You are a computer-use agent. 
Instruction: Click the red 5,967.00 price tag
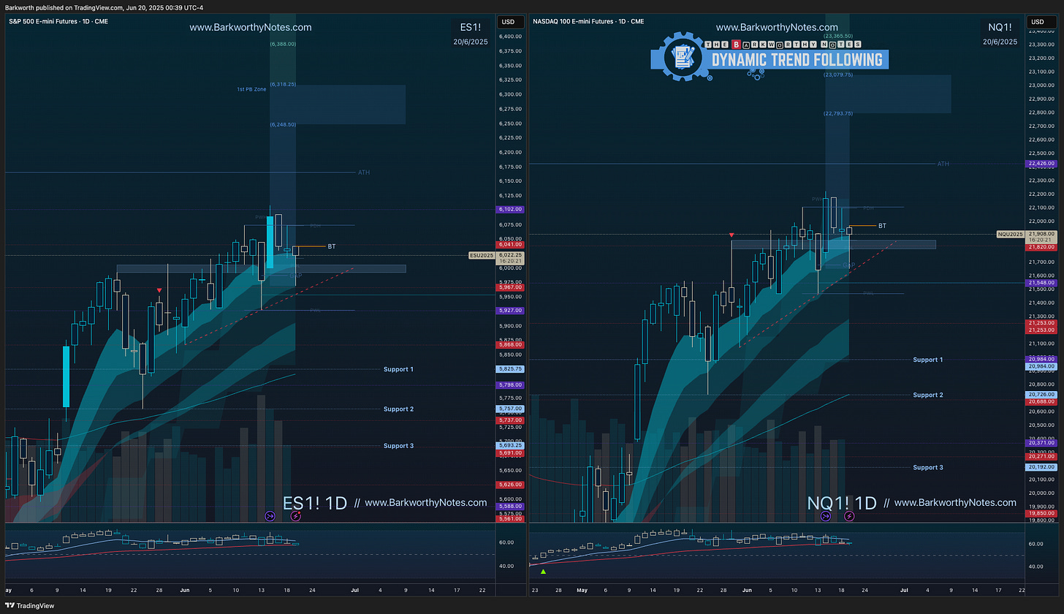(509, 287)
